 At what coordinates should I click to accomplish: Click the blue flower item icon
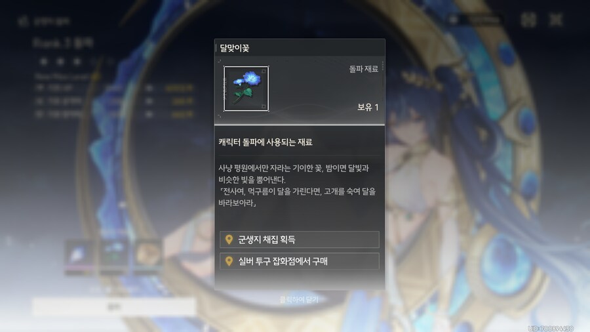tap(246, 89)
